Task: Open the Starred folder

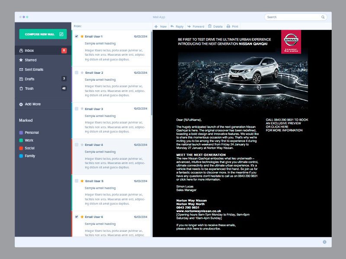Action: pyautogui.click(x=43, y=60)
